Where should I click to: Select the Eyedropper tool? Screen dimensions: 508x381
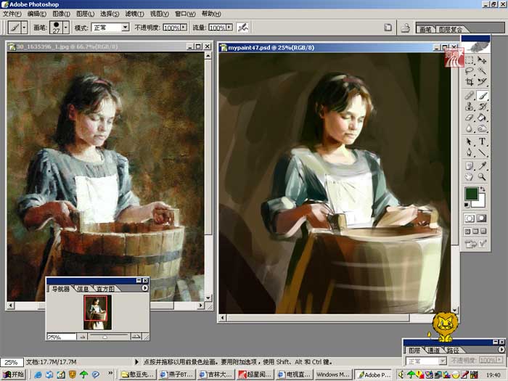click(482, 166)
